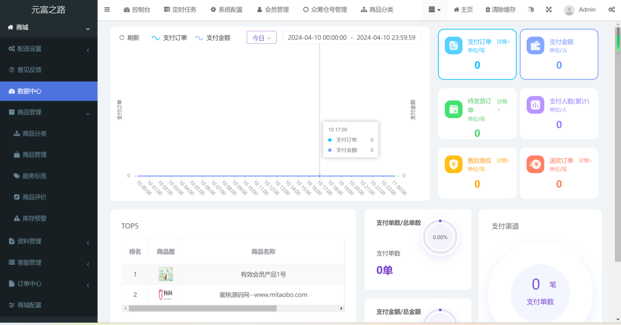Click the product thumbnail for 有效会员产品1号

tap(165, 274)
